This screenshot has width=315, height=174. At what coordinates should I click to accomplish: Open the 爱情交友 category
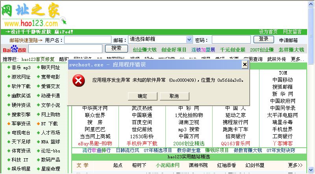[51, 86]
